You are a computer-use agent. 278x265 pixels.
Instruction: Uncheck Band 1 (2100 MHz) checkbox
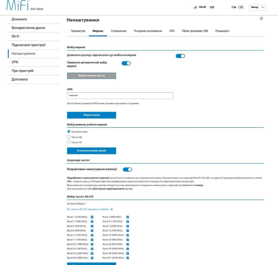pos(92,217)
